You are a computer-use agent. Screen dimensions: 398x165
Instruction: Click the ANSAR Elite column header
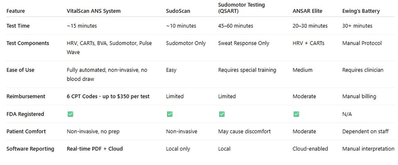tap(307, 11)
